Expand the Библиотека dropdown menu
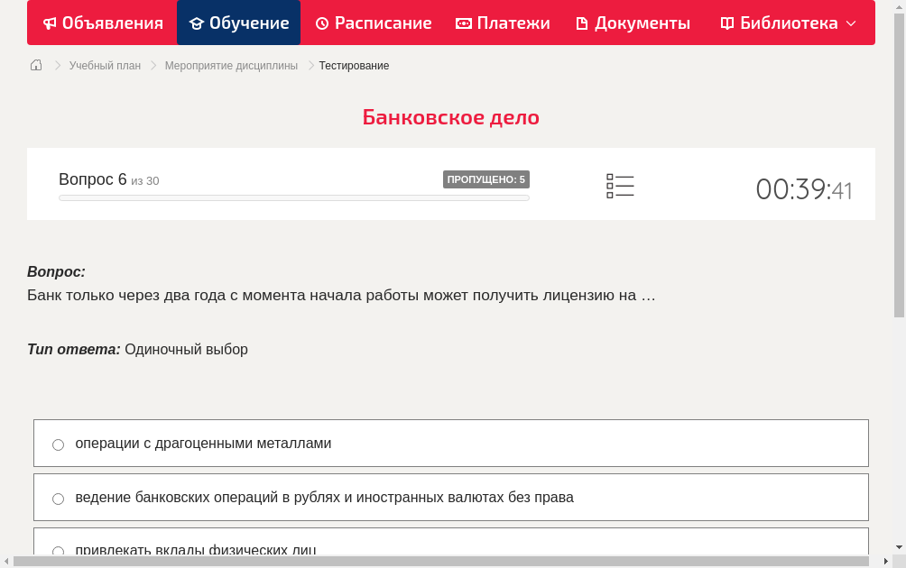The height and width of the screenshot is (568, 906). [849, 23]
